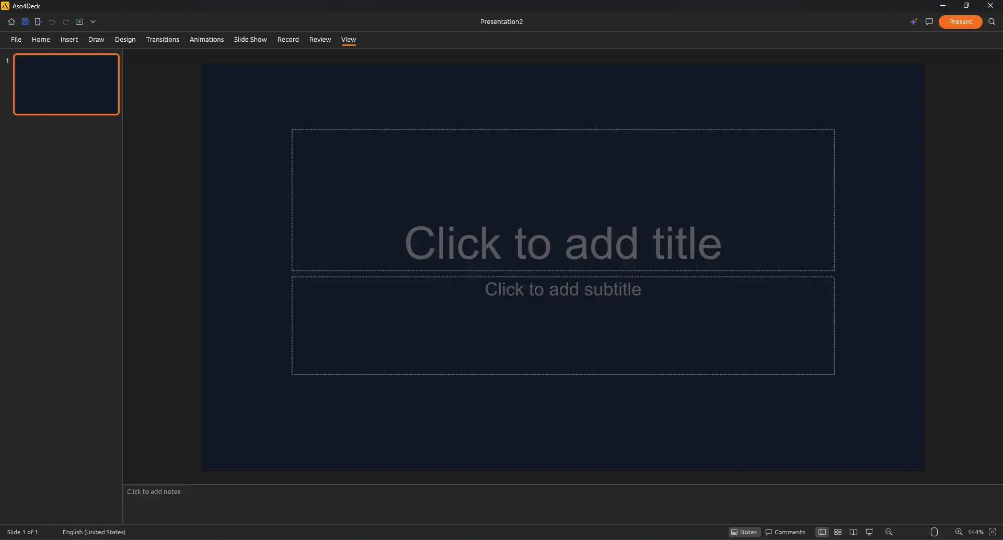Click the English (United States) language indicator
Image resolution: width=1003 pixels, height=540 pixels.
pos(94,532)
